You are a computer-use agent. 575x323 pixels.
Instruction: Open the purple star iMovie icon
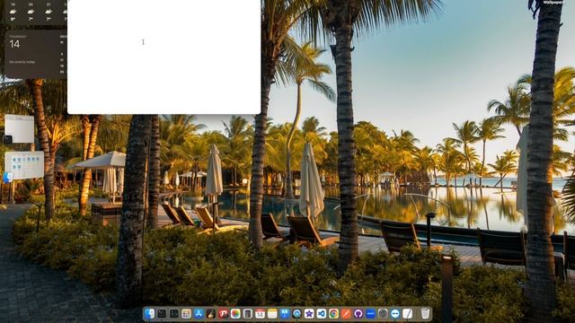point(309,313)
